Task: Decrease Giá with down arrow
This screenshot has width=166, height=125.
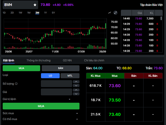Action: pyautogui.click(x=76, y=94)
